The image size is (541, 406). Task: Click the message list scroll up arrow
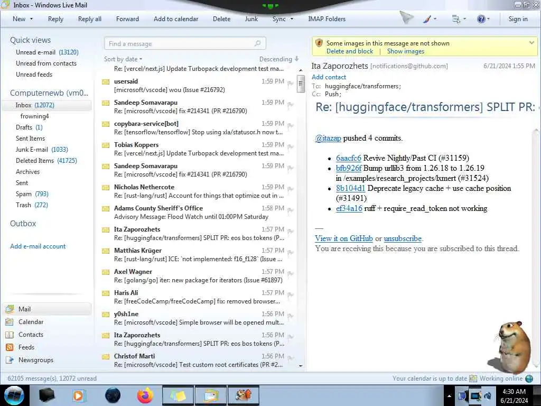click(x=301, y=70)
